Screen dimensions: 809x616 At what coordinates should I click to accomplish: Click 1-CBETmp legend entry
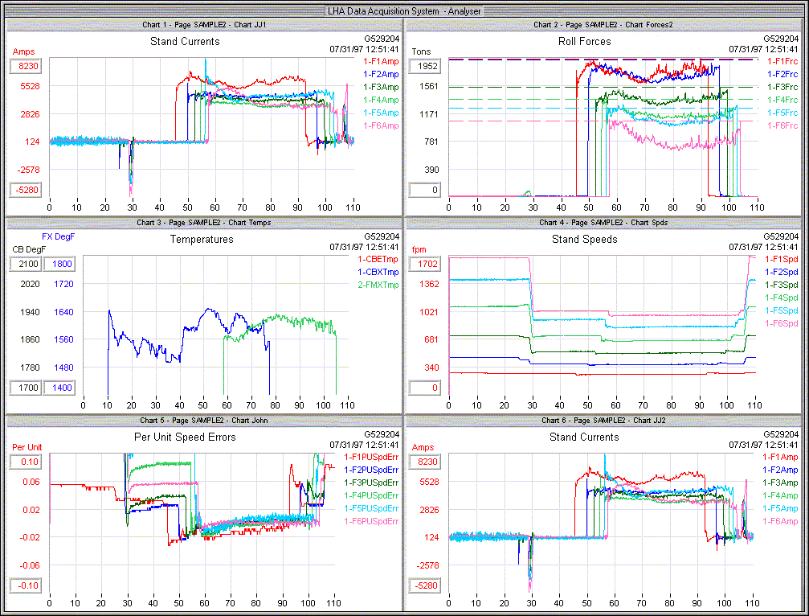point(378,259)
